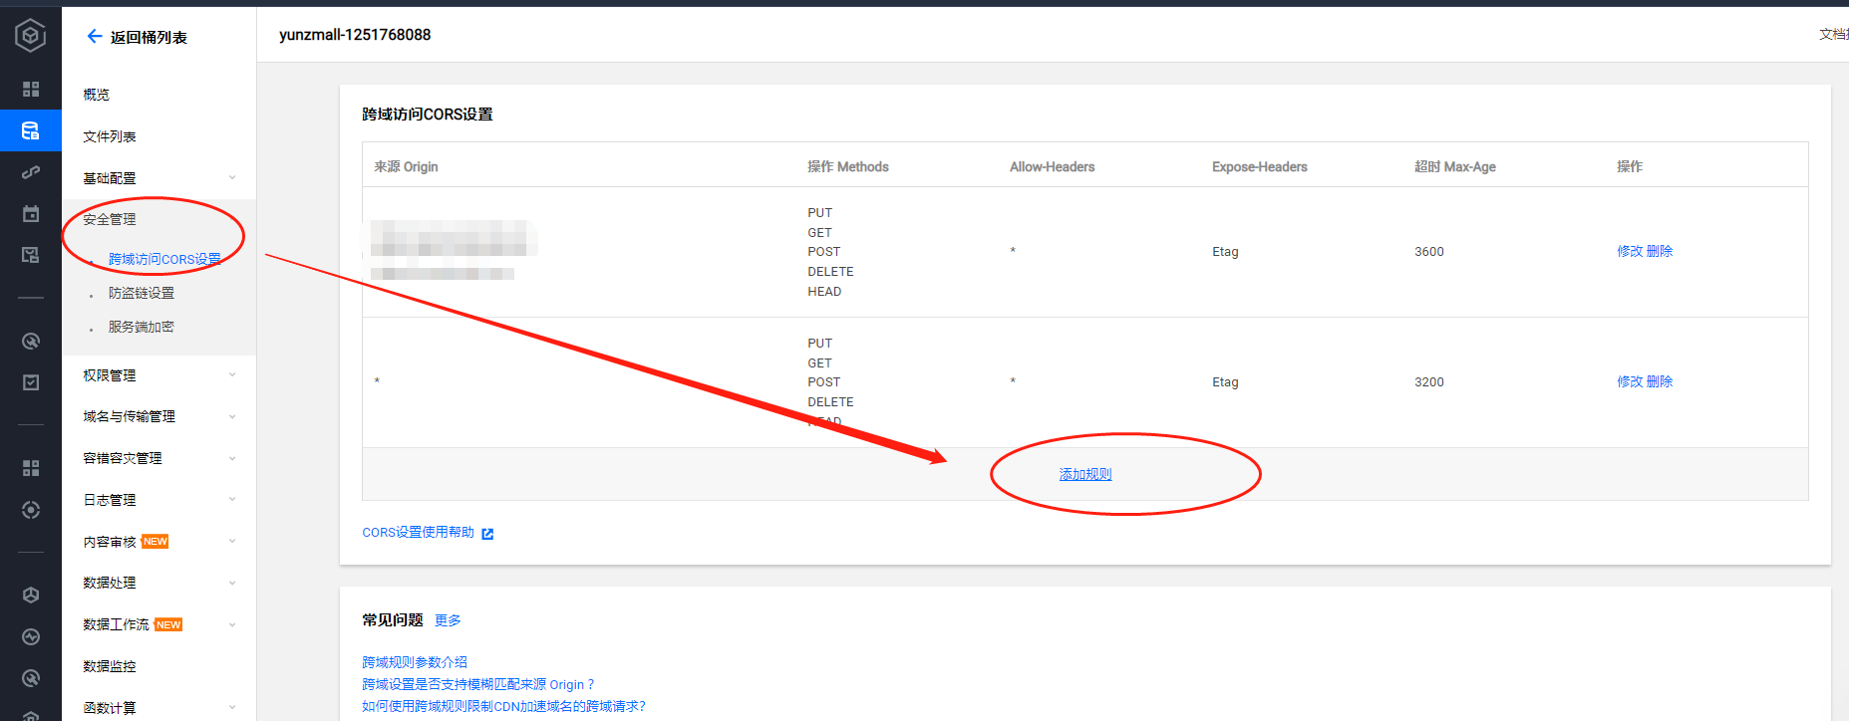Screen dimensions: 1849x721
Task: Open the CORS设置使用帮助 link
Action: (x=419, y=533)
